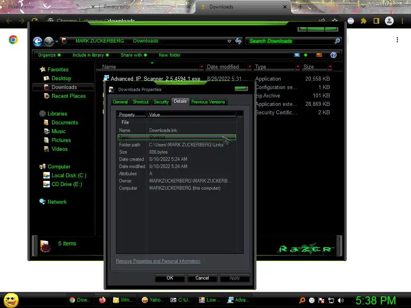Click the volume speaker tray icon
The width and height of the screenshot is (411, 308).
pos(340,300)
